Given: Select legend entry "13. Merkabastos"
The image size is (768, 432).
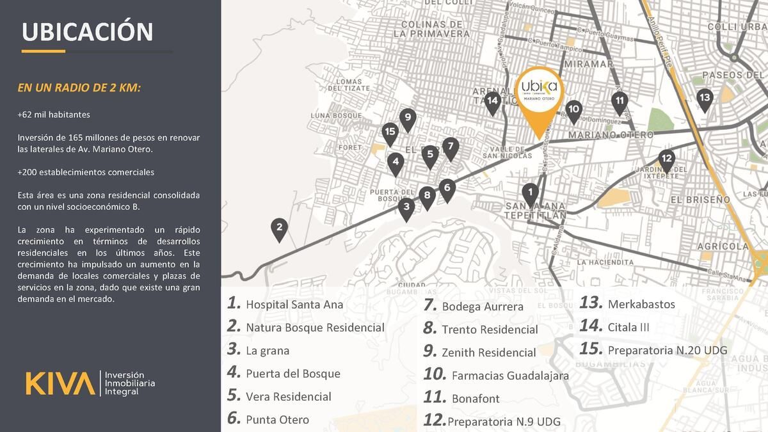Looking at the screenshot, I should pos(627,304).
